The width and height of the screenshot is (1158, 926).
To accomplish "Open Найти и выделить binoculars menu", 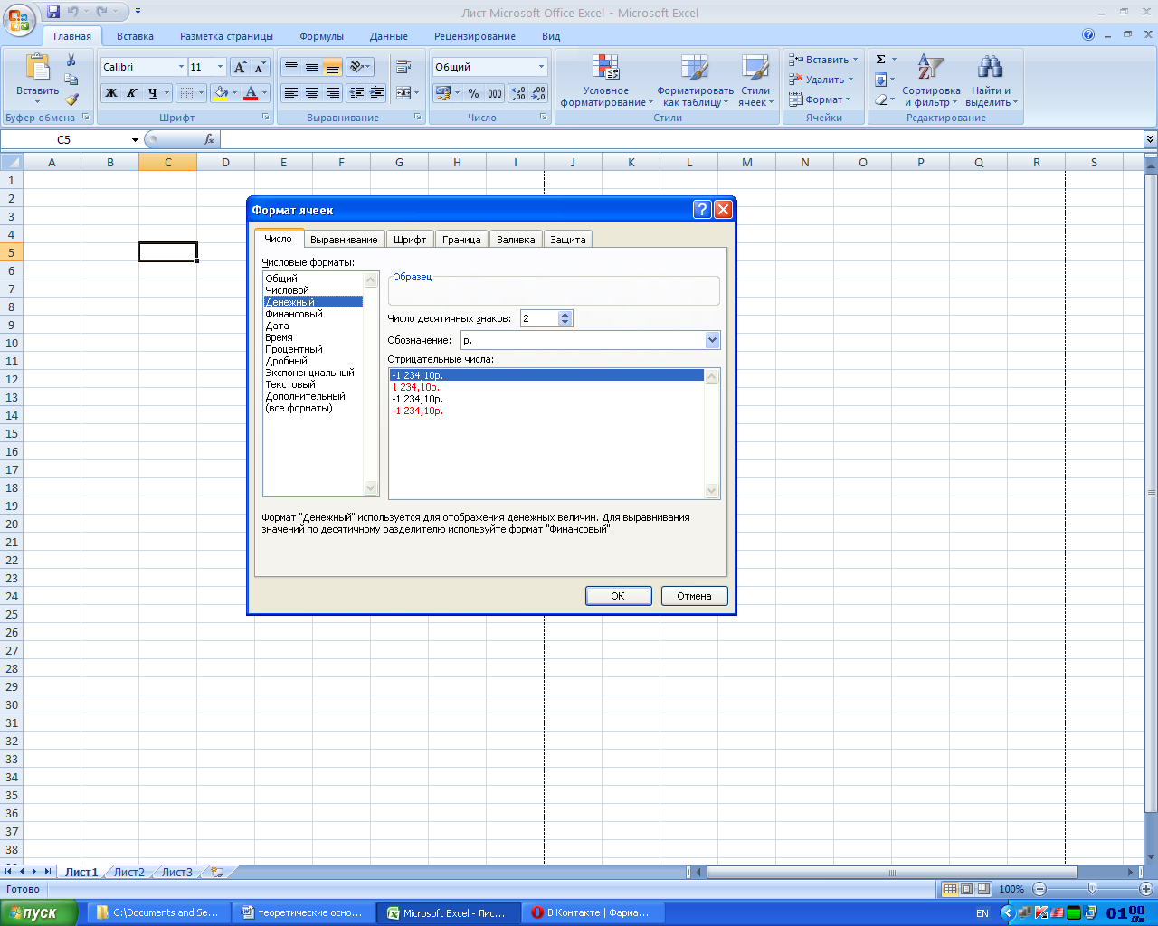I will click(x=991, y=80).
